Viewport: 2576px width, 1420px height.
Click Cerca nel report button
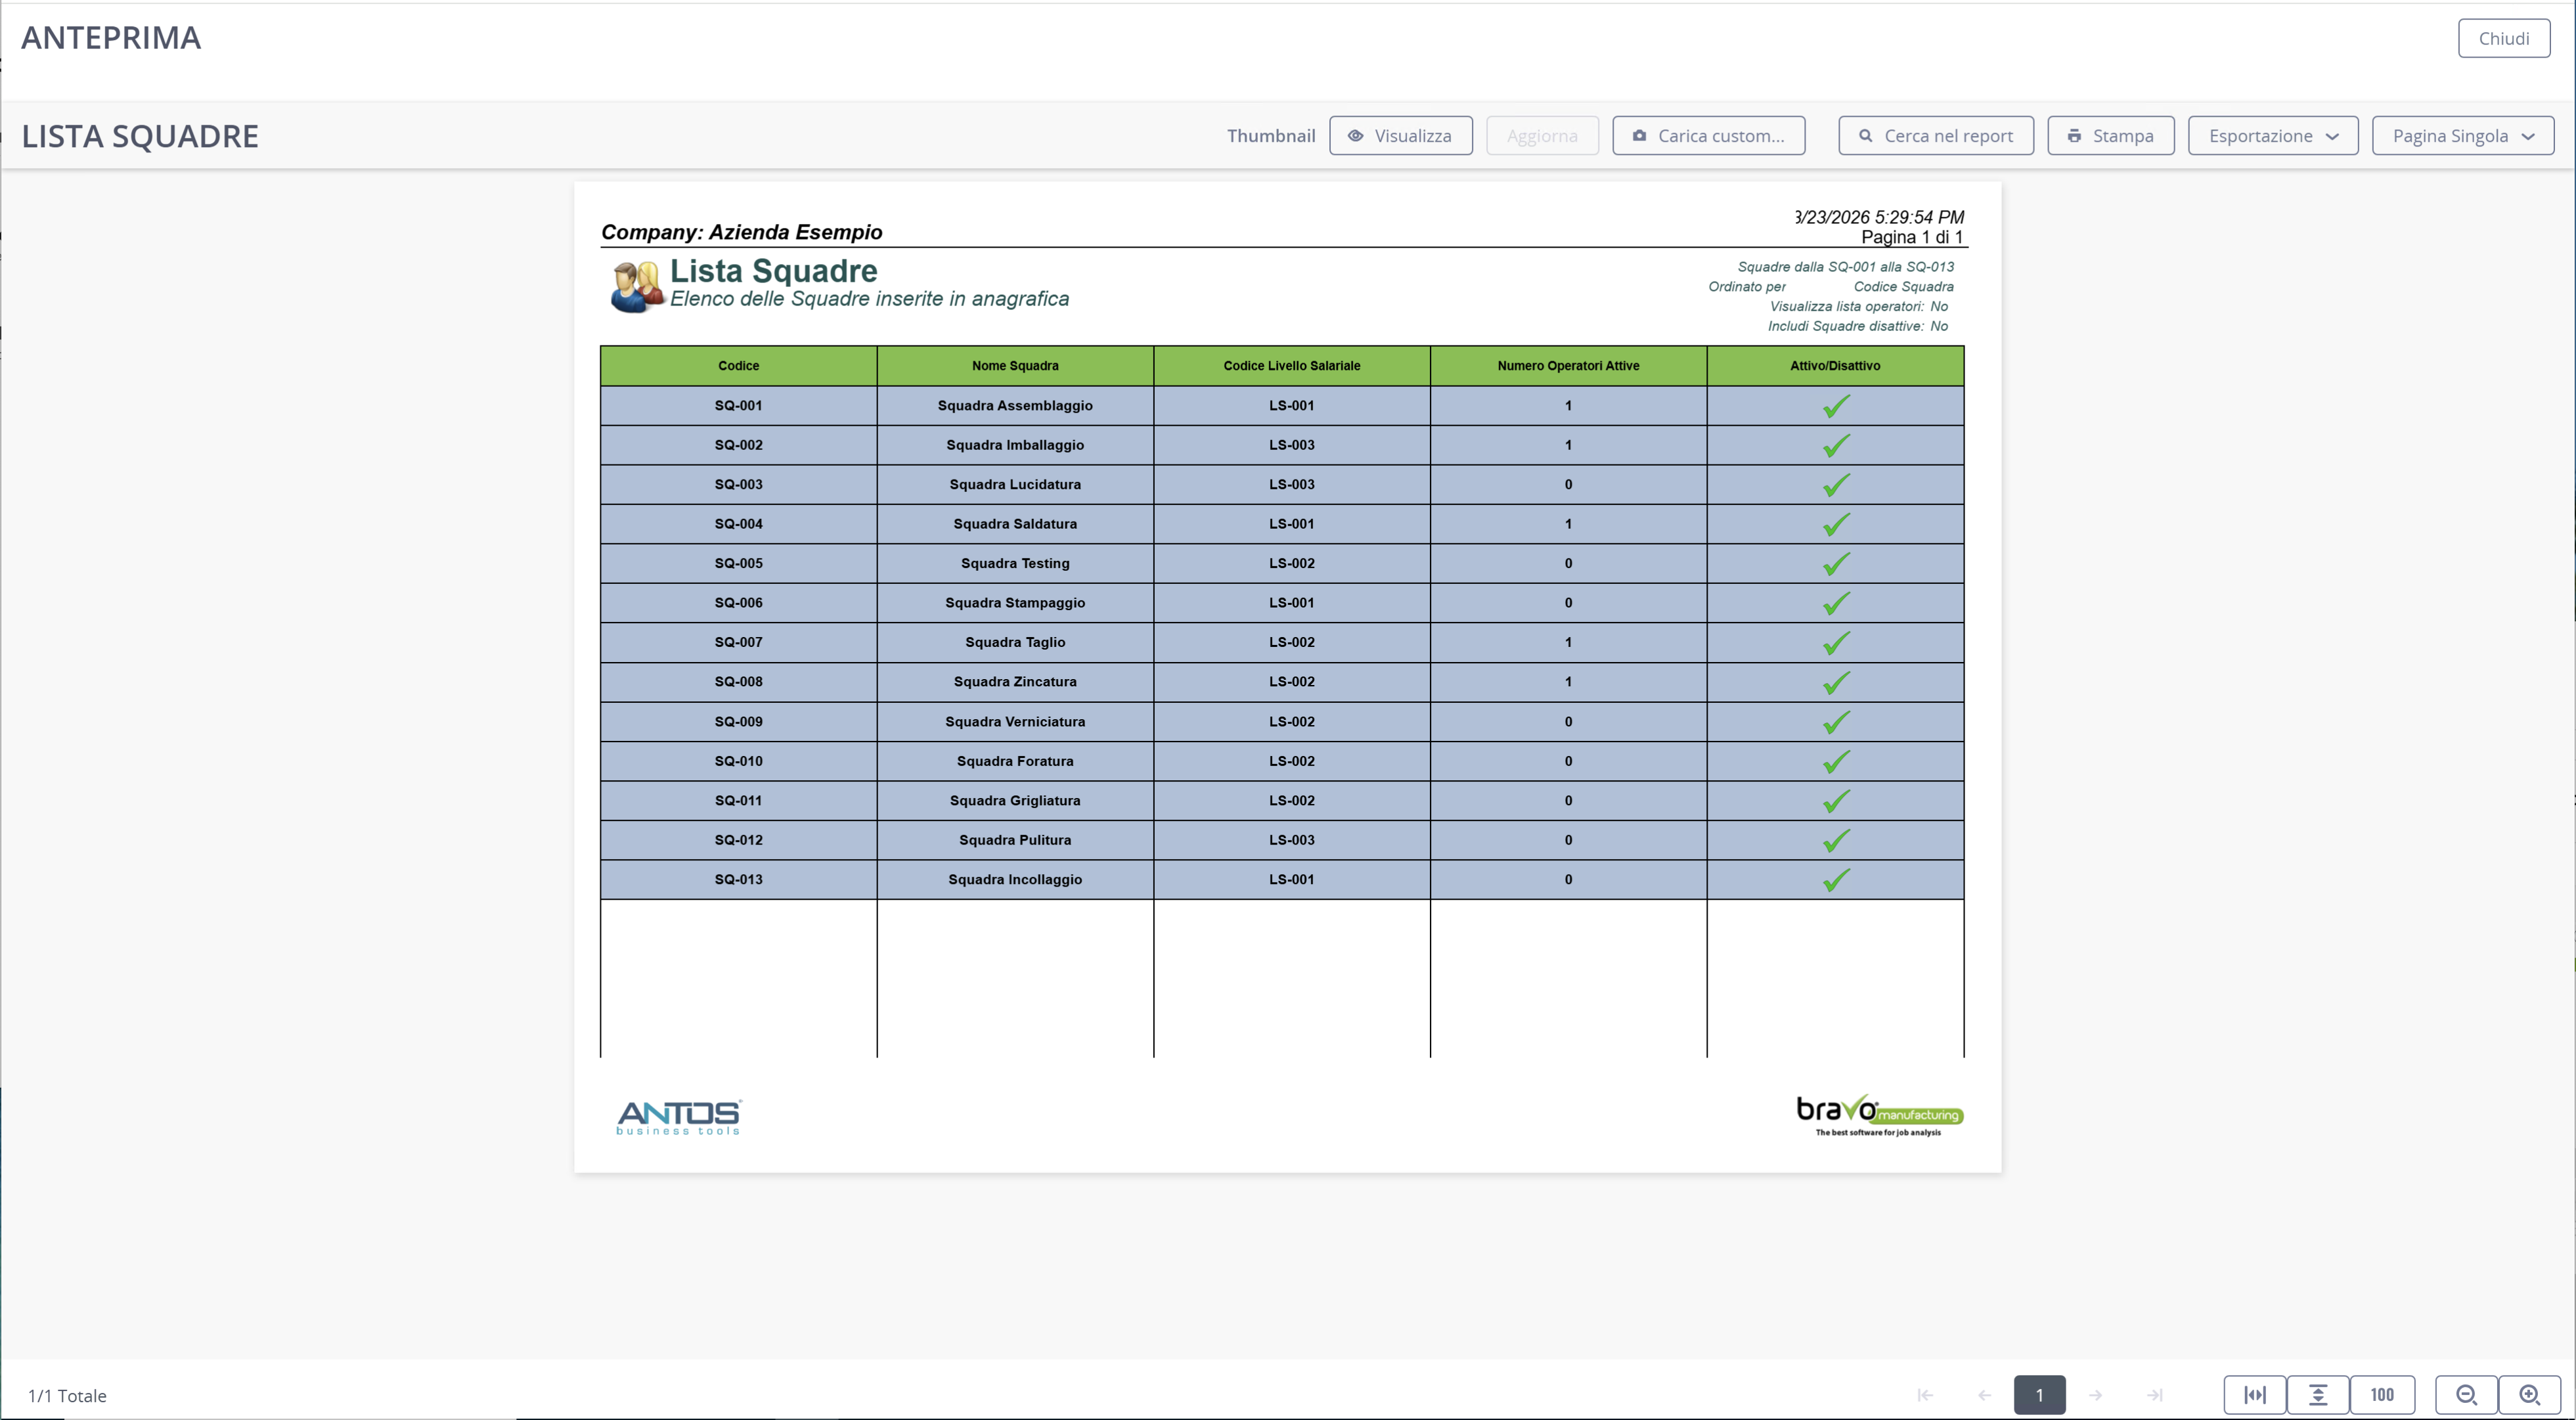coord(1936,136)
